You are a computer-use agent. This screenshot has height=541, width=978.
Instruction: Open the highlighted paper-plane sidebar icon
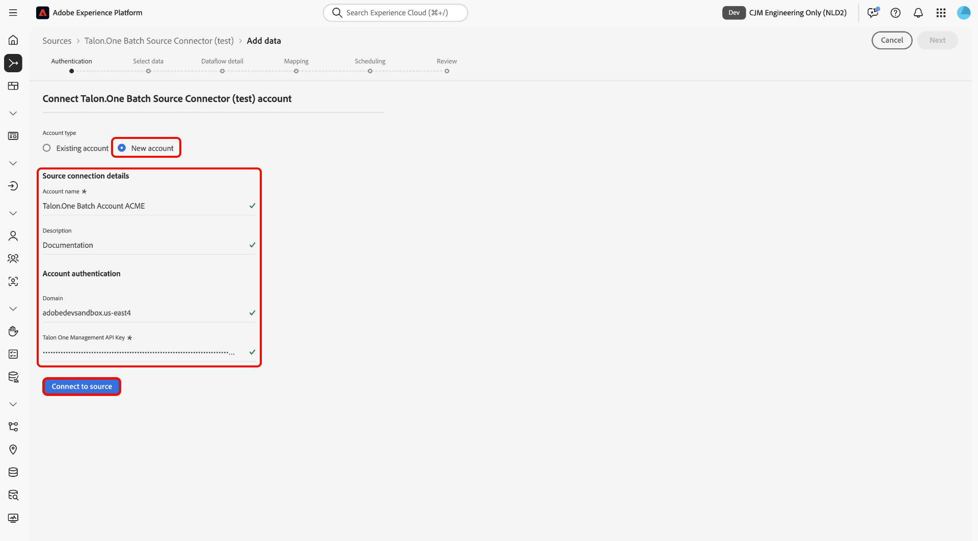point(13,63)
